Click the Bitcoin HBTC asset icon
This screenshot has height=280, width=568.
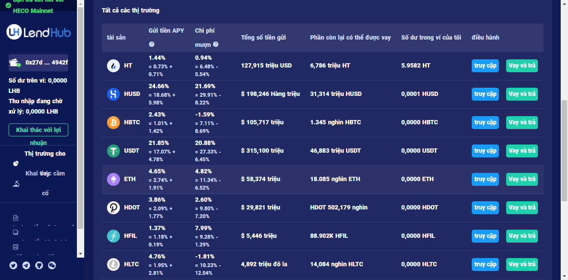coord(113,123)
